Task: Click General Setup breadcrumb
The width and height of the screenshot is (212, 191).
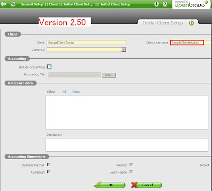Action: [32, 4]
